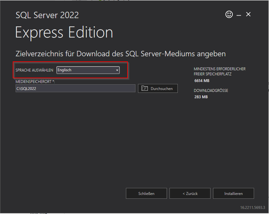This screenshot has width=269, height=214.
Task: Go back with the Zurück button
Action: 190,193
